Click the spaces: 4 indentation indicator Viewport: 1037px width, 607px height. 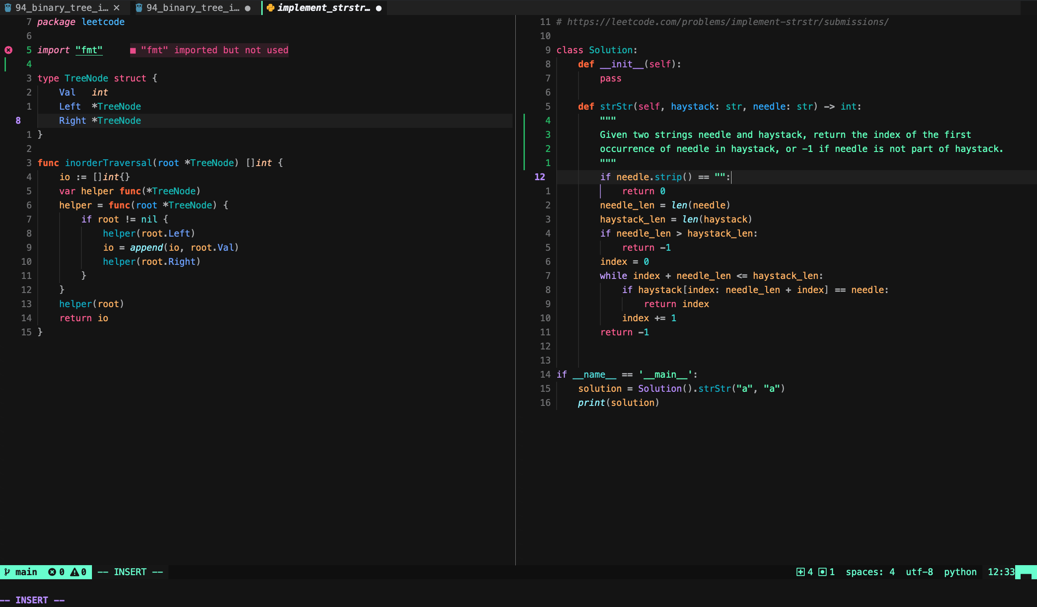tap(870, 572)
